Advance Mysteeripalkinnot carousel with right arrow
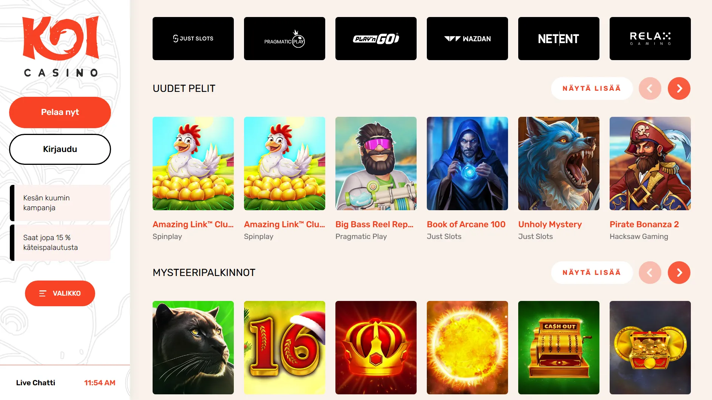712x400 pixels. (679, 273)
